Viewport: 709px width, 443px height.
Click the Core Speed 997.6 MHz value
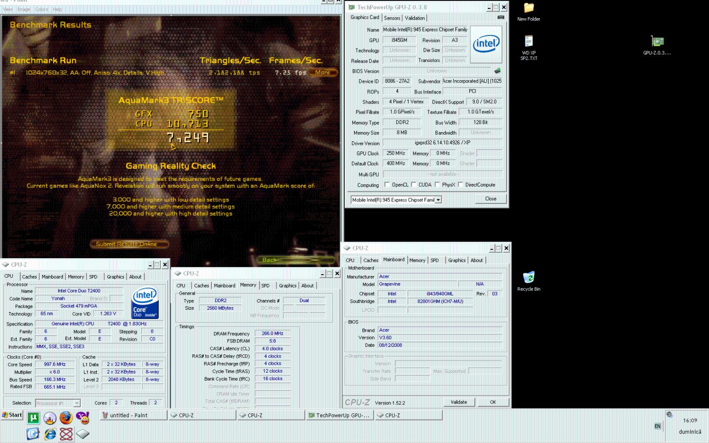[55, 364]
